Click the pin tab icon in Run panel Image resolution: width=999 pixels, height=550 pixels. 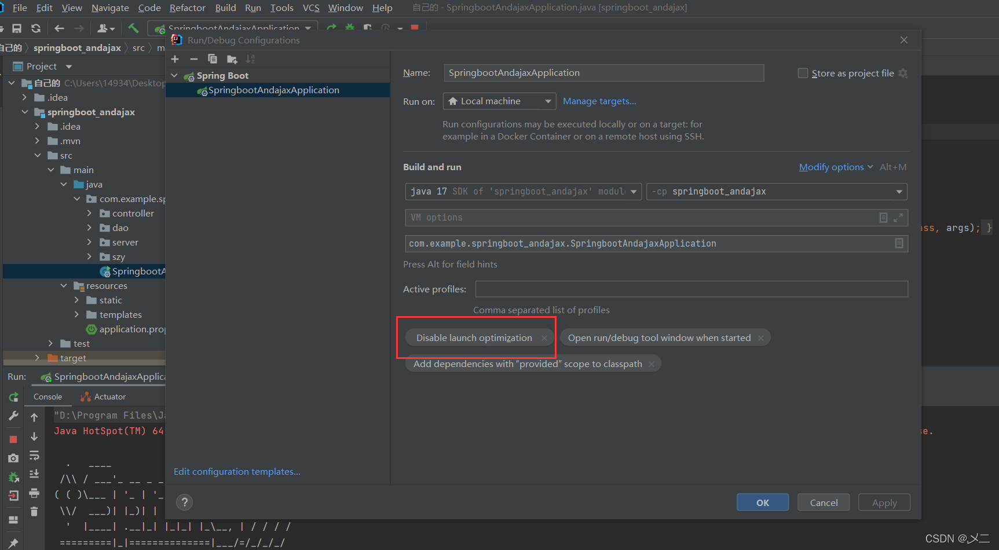click(x=13, y=543)
